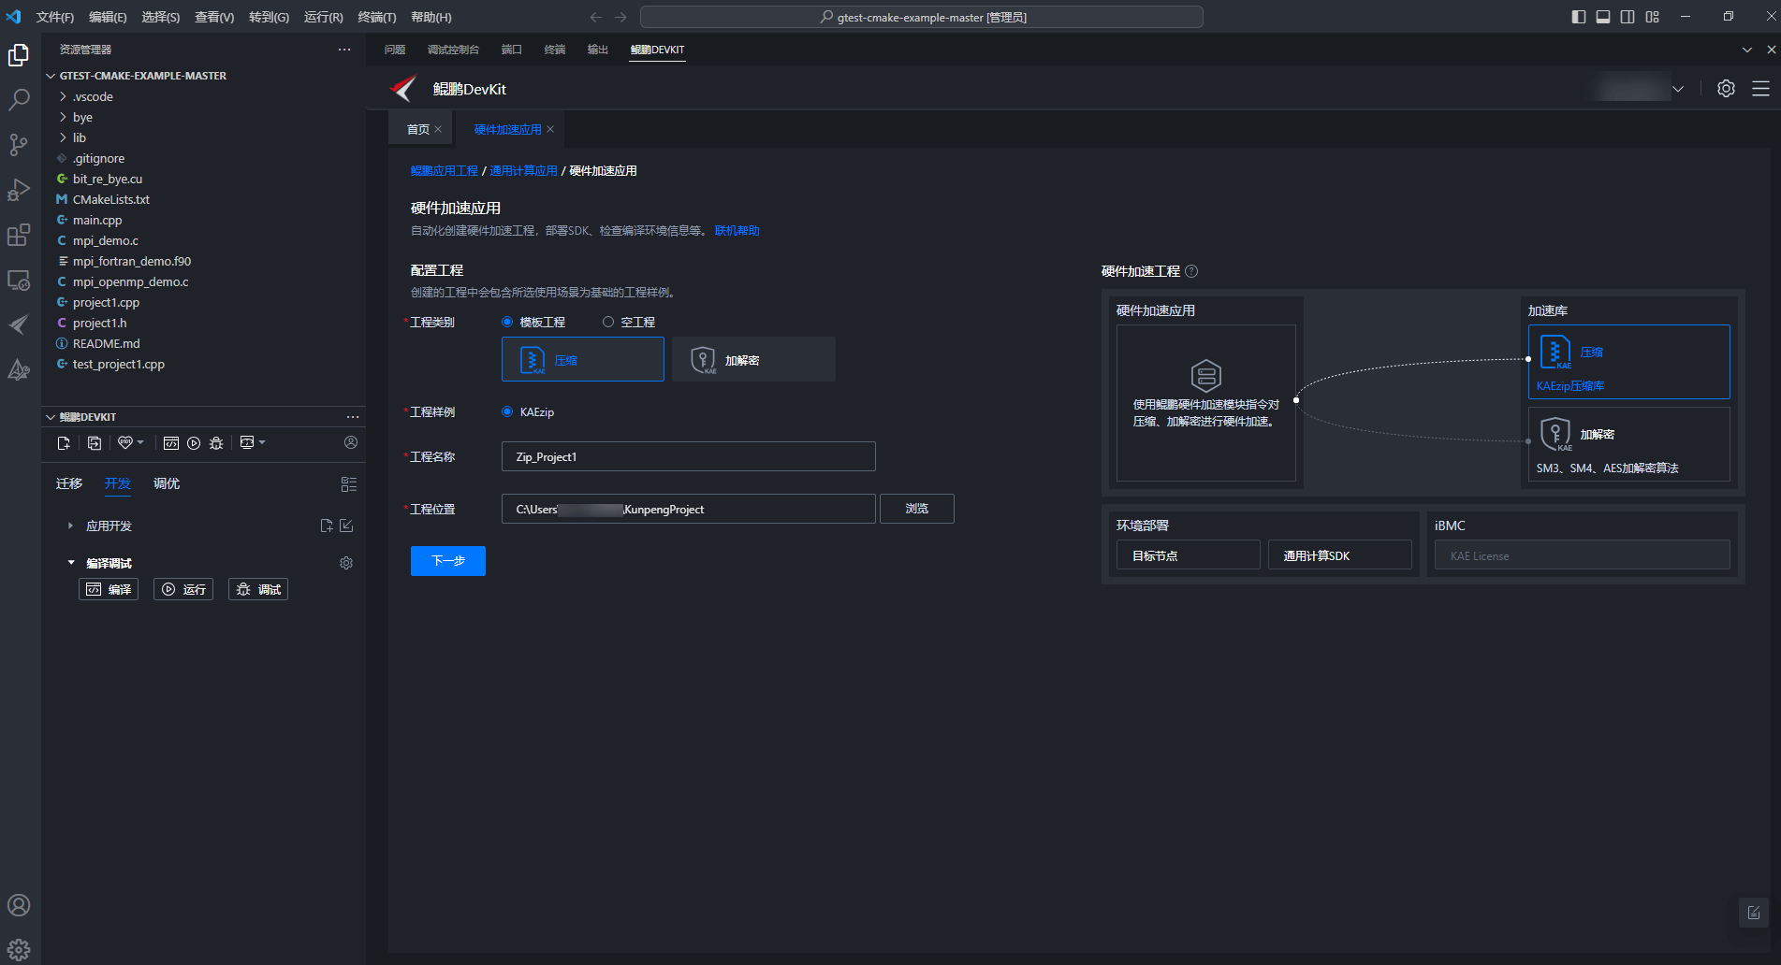Select the 模板工程 radio button
Viewport: 1781px width, 965px height.
click(x=507, y=322)
